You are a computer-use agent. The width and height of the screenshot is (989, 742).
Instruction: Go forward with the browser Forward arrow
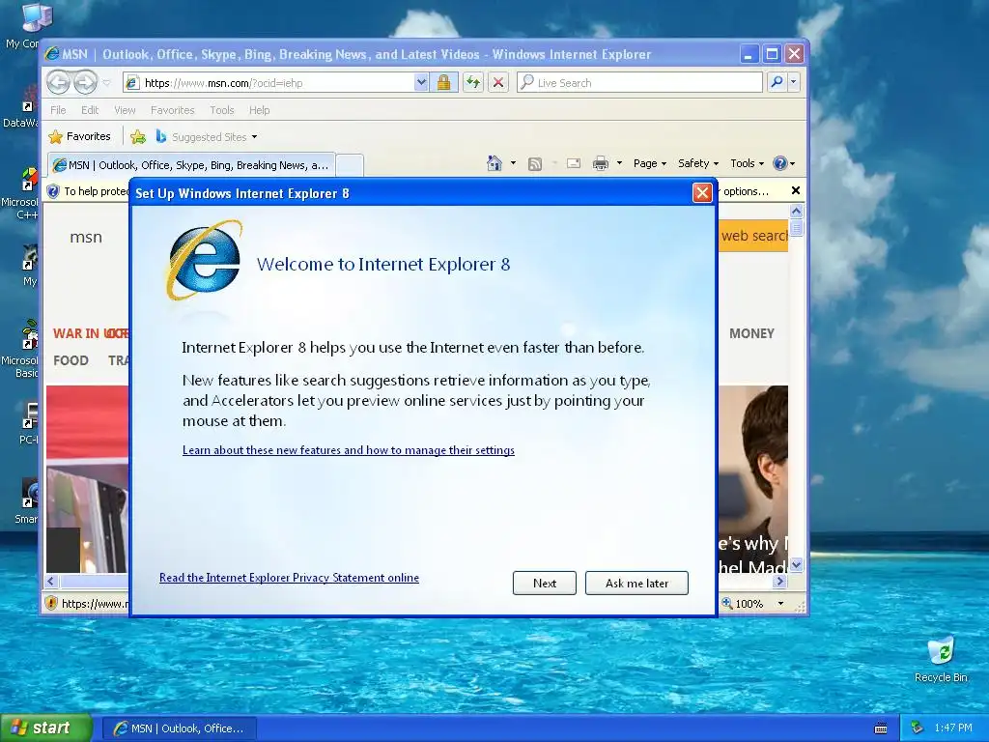pyautogui.click(x=85, y=83)
